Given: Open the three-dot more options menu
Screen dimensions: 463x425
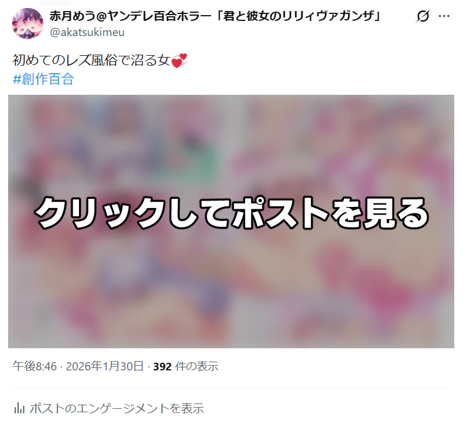Looking at the screenshot, I should pos(444,16).
